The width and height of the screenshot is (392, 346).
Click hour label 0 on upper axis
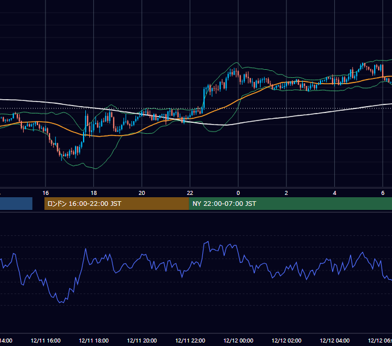tap(238, 193)
